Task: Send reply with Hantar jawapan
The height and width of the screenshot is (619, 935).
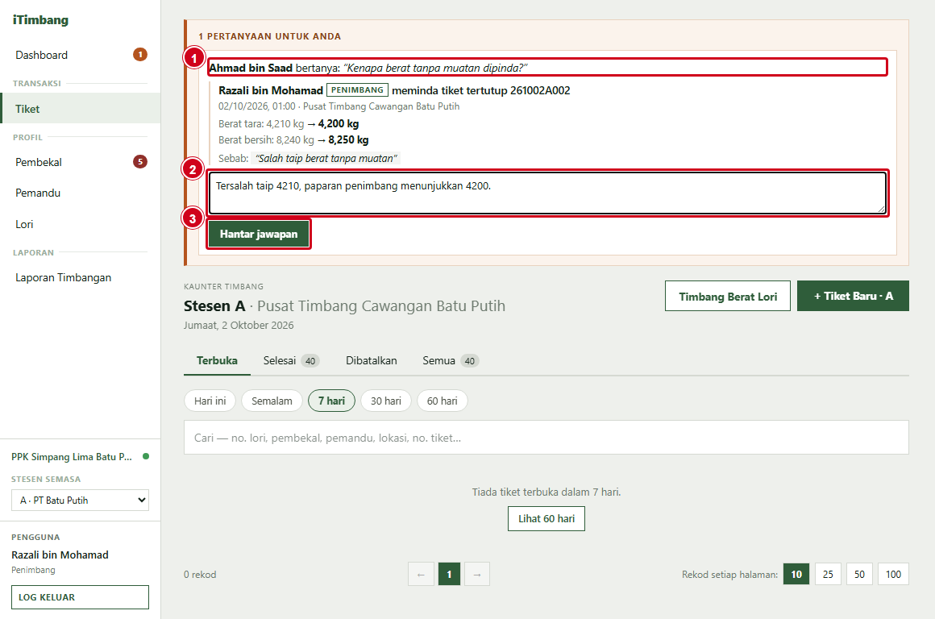Action: 259,234
